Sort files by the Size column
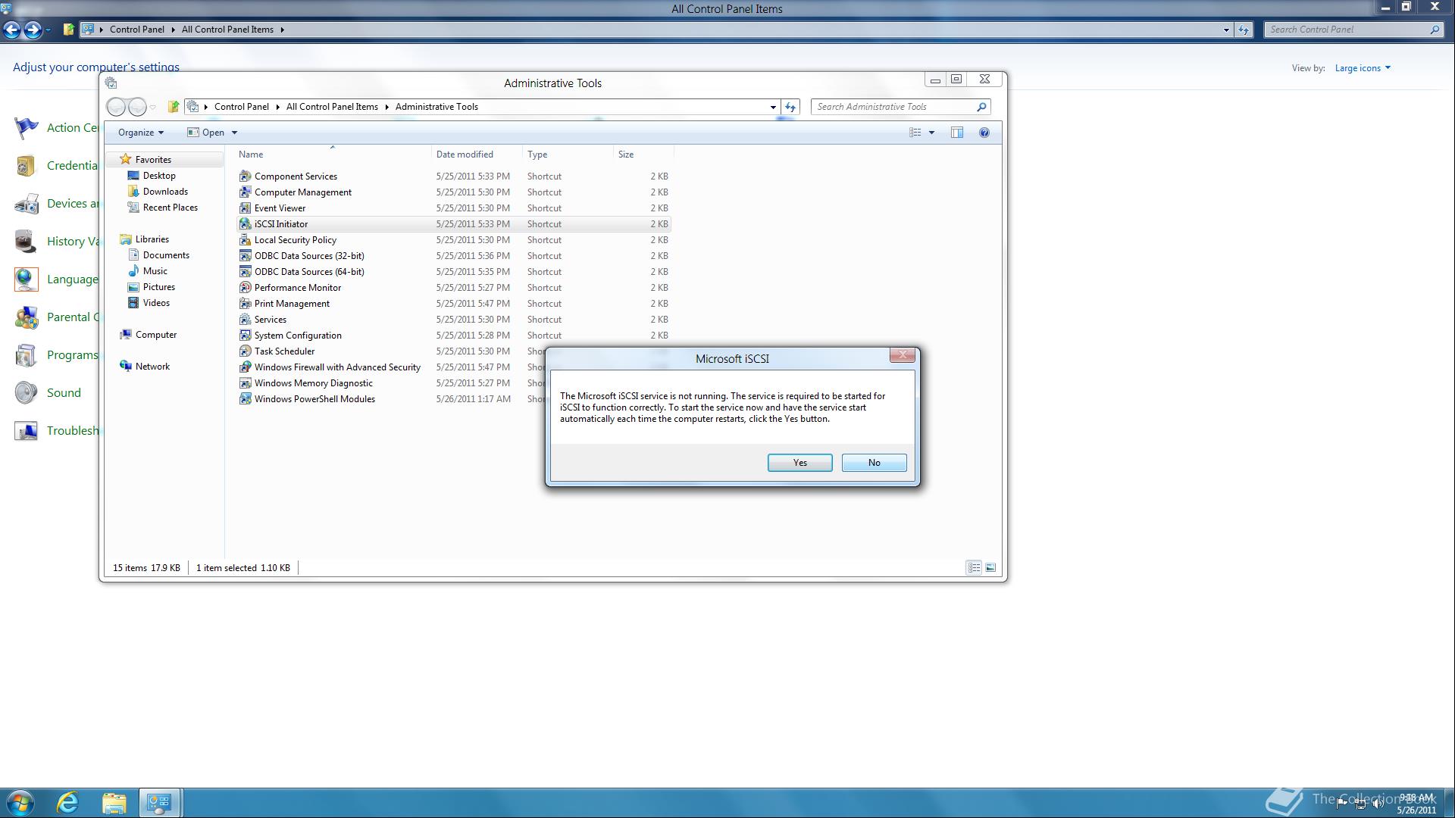 pos(643,155)
